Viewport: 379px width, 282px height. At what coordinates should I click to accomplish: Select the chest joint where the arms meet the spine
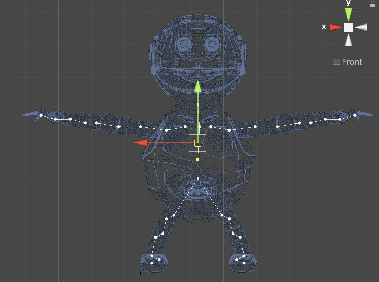pyautogui.click(x=200, y=127)
